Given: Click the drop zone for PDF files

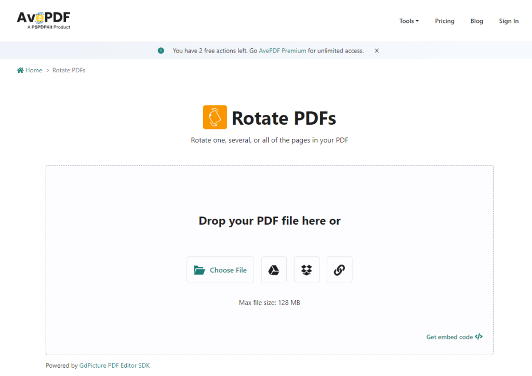Looking at the screenshot, I should (x=269, y=221).
